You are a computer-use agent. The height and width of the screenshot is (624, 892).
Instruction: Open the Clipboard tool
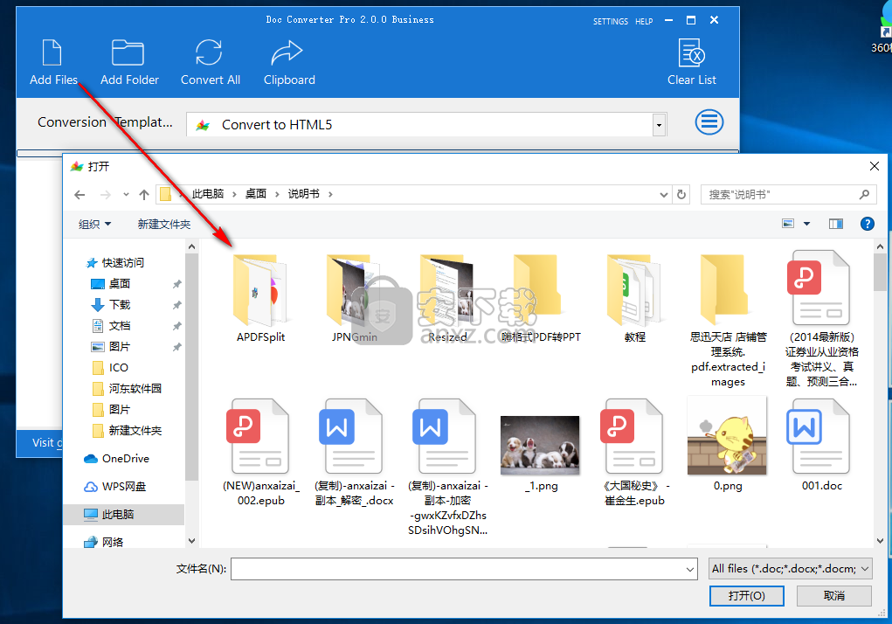click(x=288, y=54)
